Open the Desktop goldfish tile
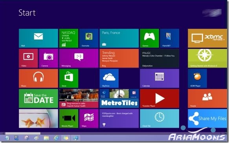The height and width of the screenshot is (143, 229). [38, 118]
